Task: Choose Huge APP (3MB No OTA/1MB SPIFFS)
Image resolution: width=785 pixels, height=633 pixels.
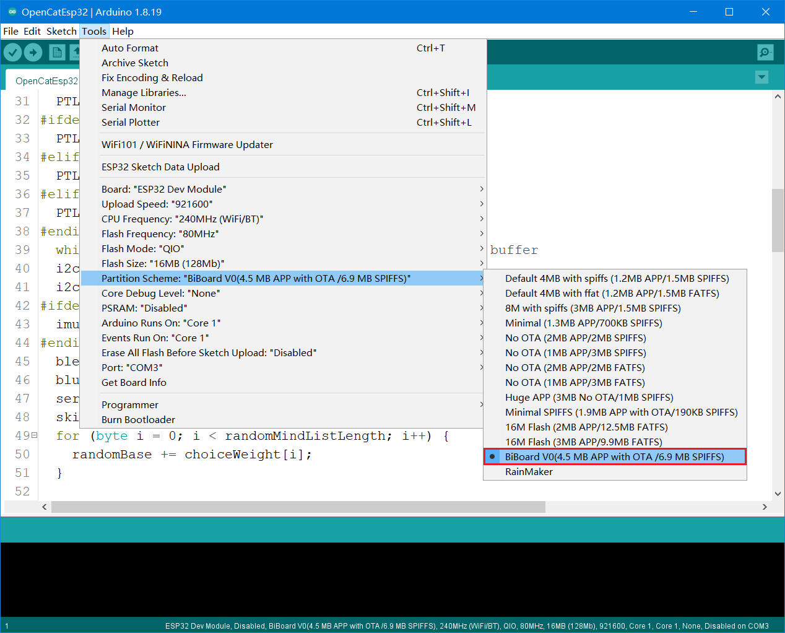Action: (615, 397)
